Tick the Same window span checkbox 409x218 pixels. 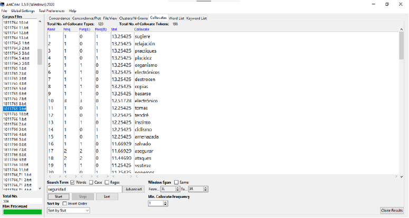pos(176,182)
